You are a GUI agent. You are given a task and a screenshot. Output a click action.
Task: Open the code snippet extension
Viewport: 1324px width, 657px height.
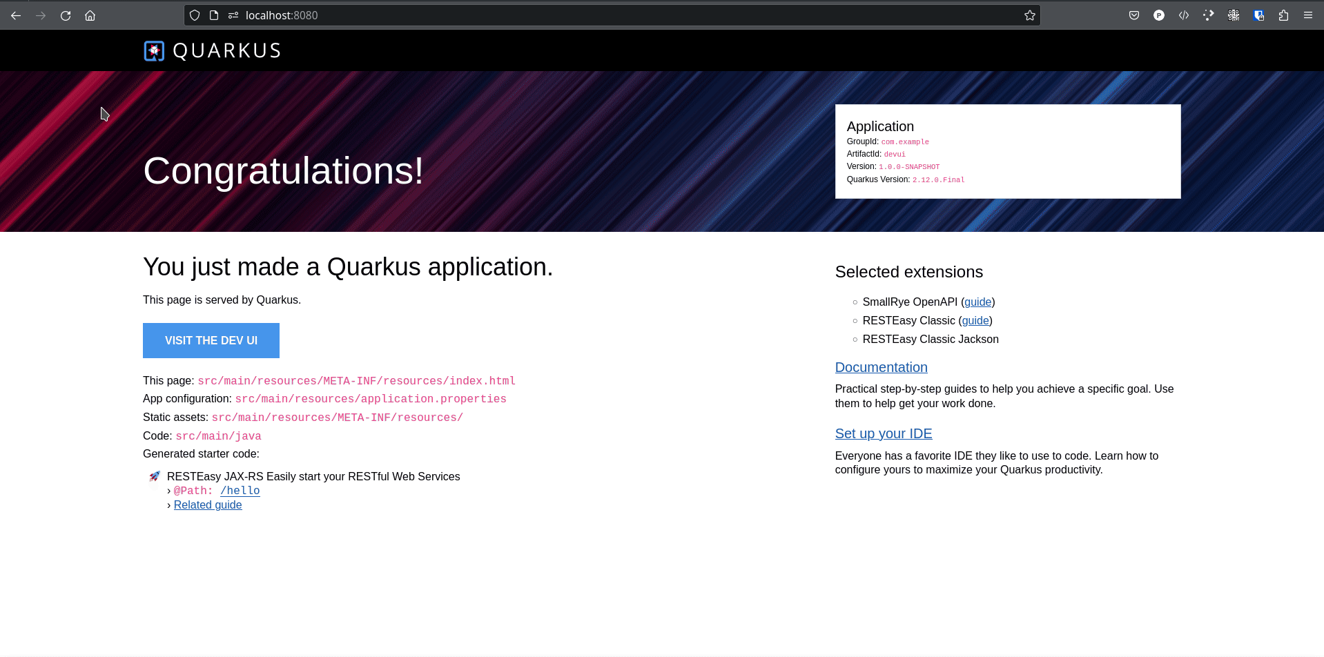[1184, 15]
